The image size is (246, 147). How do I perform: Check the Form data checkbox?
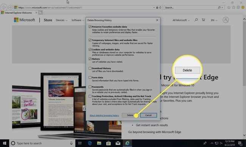(90, 78)
